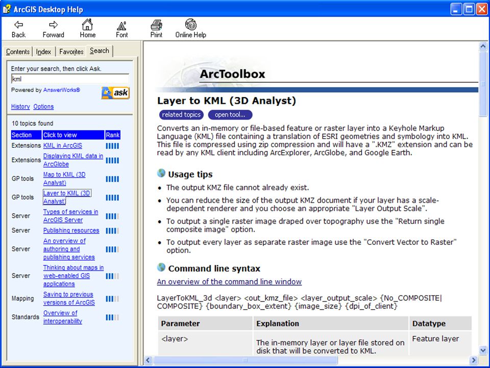Minimize the ArcGIS Desktop Help window
The image size is (490, 368).
(456, 9)
